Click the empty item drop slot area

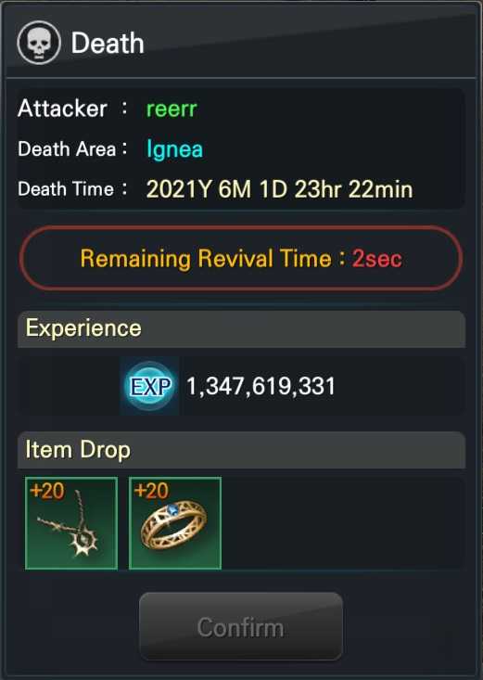point(343,523)
